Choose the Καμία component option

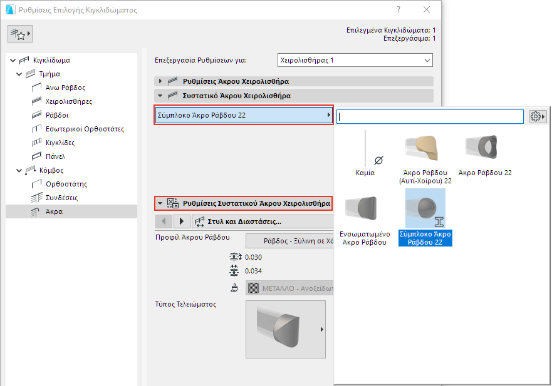coord(365,153)
